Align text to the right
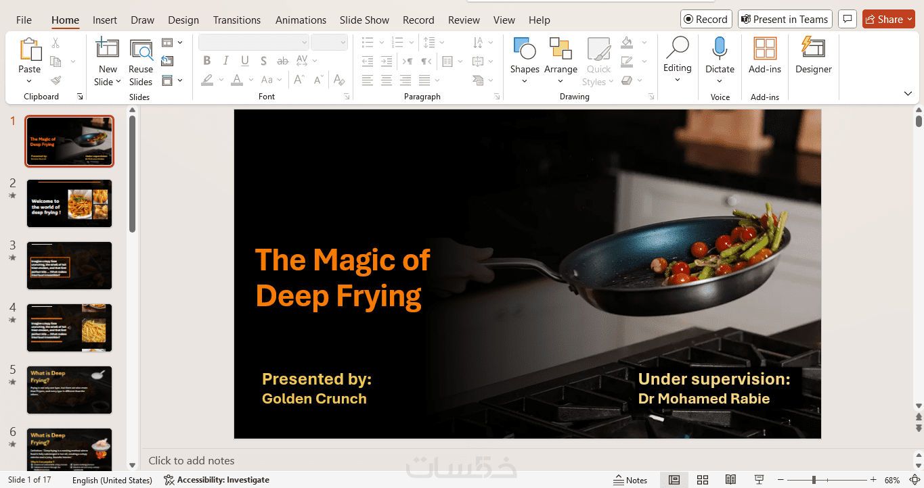The width and height of the screenshot is (924, 488). (x=405, y=80)
